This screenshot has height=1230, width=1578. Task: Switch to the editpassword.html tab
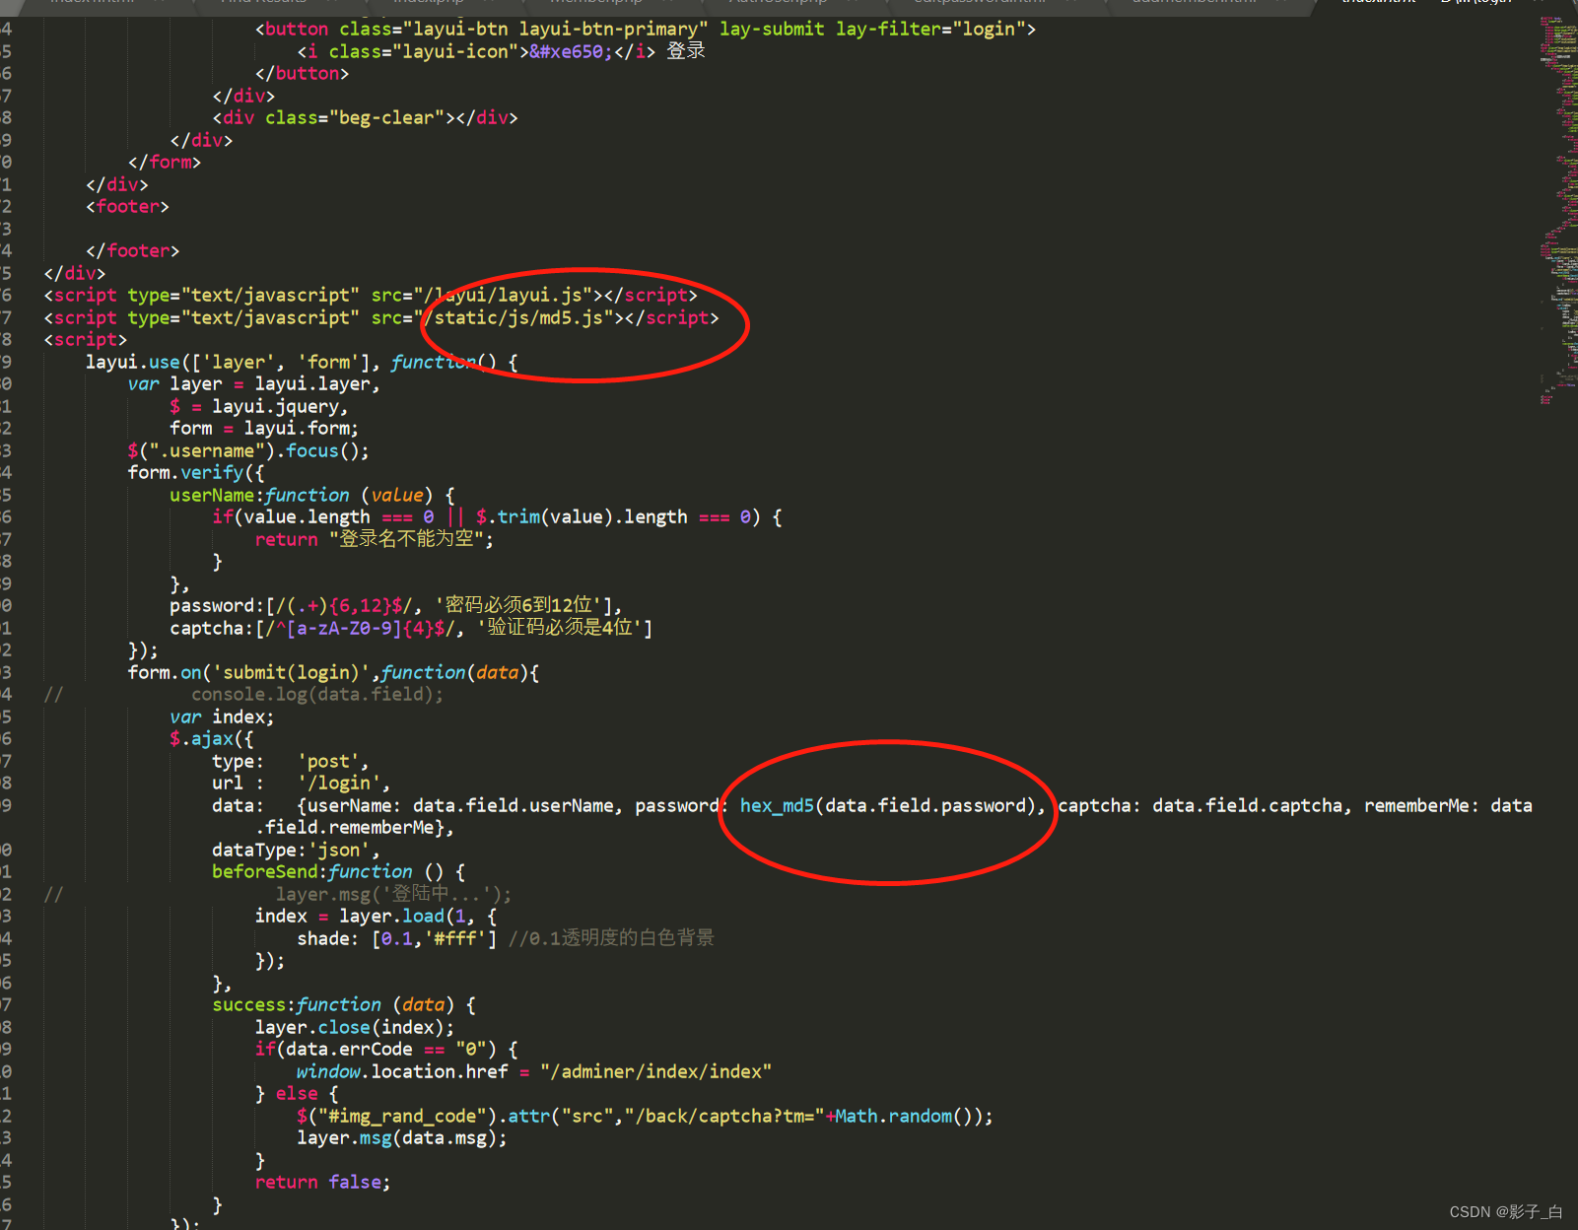pos(979,3)
